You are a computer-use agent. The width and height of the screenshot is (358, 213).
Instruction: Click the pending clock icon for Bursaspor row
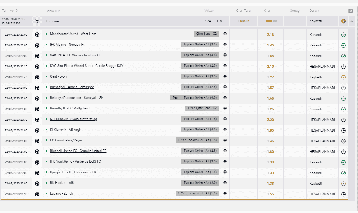tap(343, 88)
